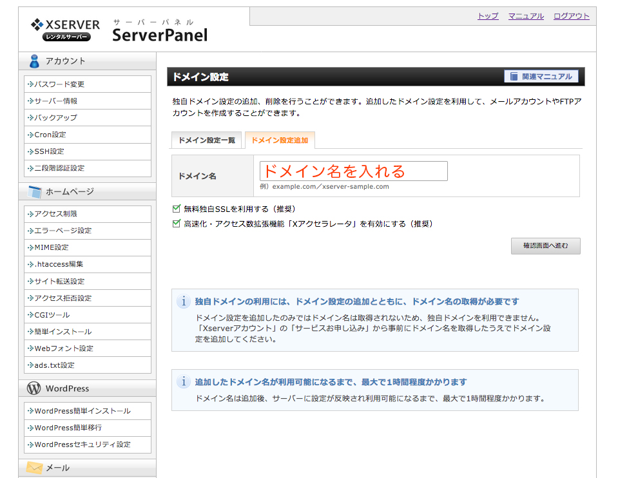The height and width of the screenshot is (478, 638).
Task: Click the アカウント section header text
Action: point(66,61)
